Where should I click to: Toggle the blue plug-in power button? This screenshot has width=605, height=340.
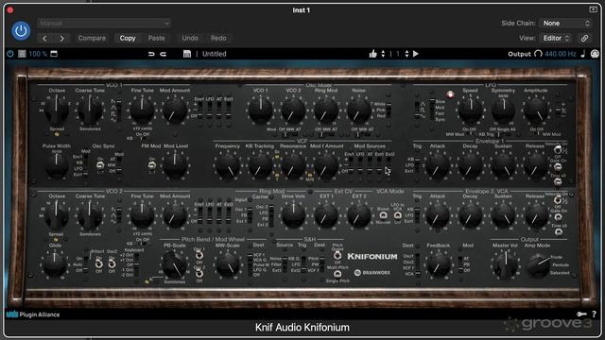[x=21, y=31]
